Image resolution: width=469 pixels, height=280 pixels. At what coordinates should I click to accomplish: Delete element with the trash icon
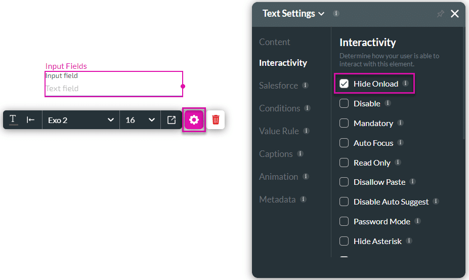pos(216,120)
